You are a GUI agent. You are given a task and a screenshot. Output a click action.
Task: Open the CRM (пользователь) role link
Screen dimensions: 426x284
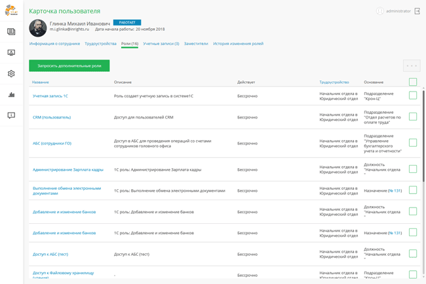click(52, 117)
